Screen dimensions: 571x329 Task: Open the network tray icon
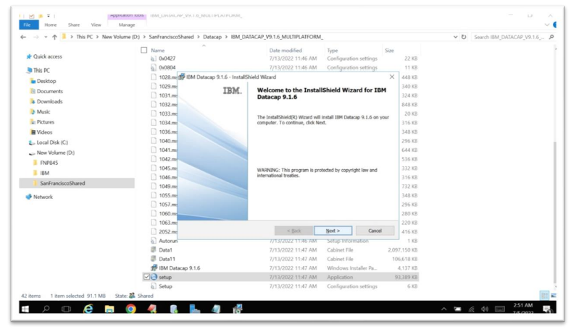(x=471, y=309)
